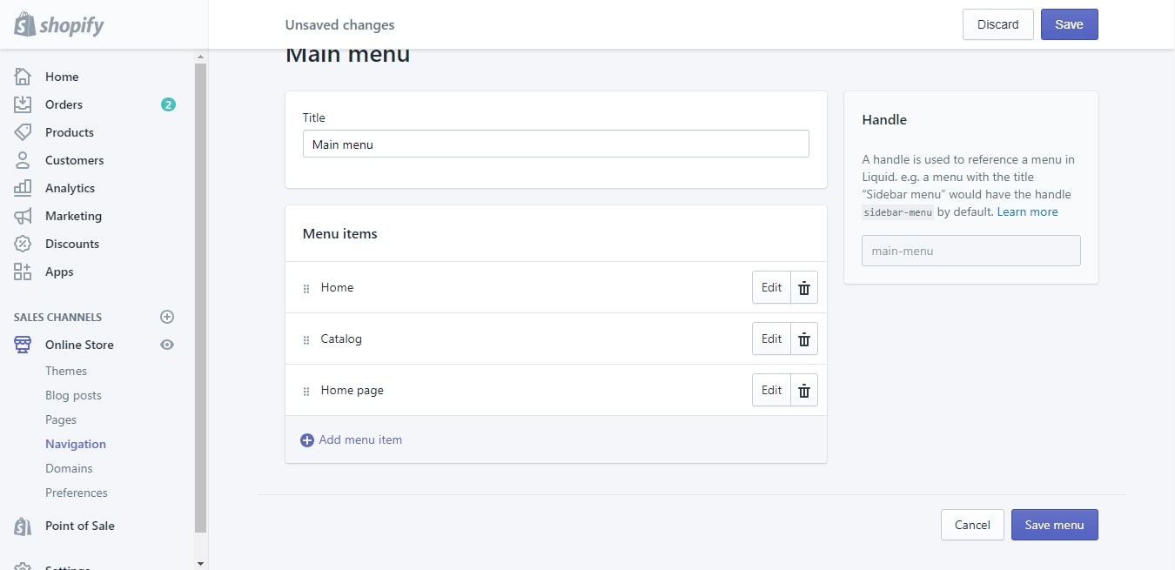Click the Menu items heading
This screenshot has height=570, width=1175.
pyautogui.click(x=339, y=233)
